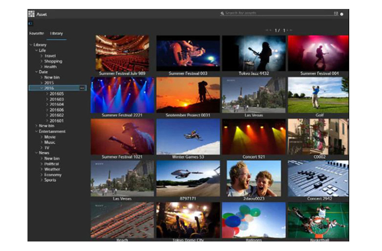The width and height of the screenshot is (382, 251).
Task: Select the Music folder in tree
Action: 50,142
